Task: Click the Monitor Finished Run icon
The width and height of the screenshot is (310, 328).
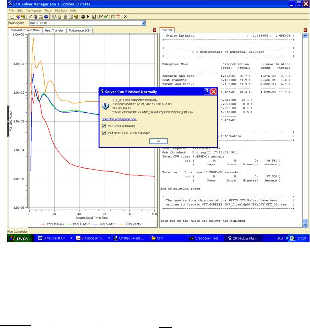Action: (x=23, y=17)
